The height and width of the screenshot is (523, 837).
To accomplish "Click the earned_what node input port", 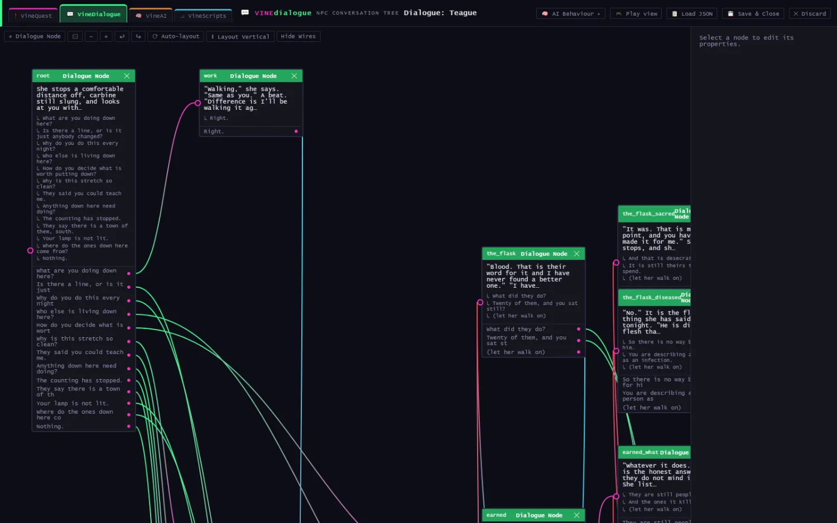I will pyautogui.click(x=616, y=496).
